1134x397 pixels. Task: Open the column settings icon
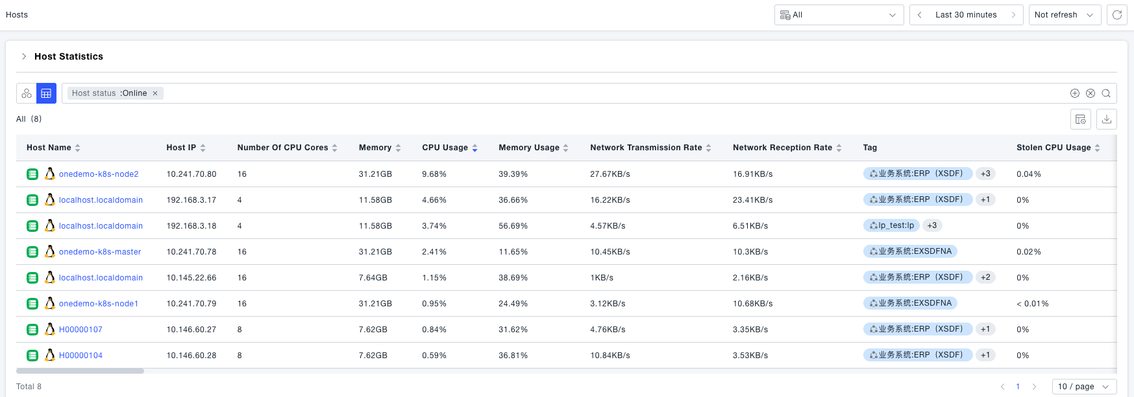pyautogui.click(x=1081, y=119)
